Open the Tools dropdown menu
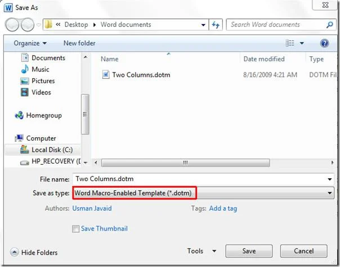 tap(202, 251)
